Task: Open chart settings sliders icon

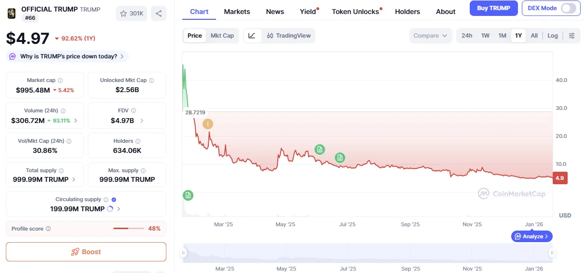Action: [x=572, y=36]
